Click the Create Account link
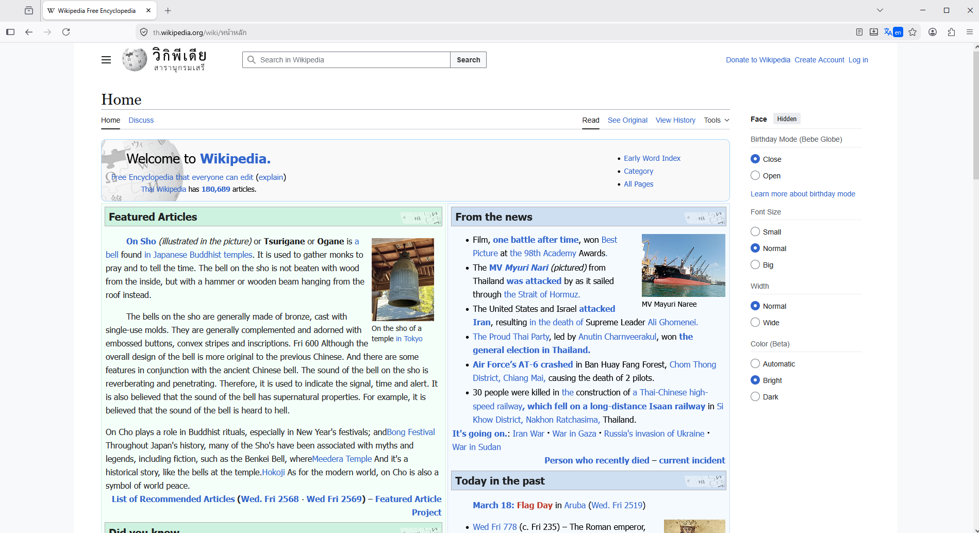 click(x=819, y=60)
